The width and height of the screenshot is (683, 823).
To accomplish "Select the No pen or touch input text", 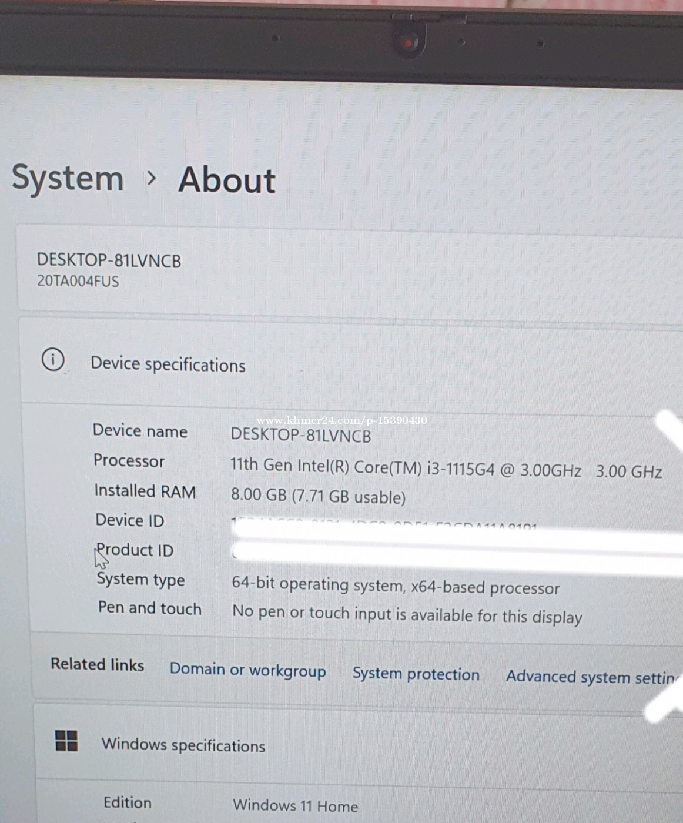I will [407, 614].
